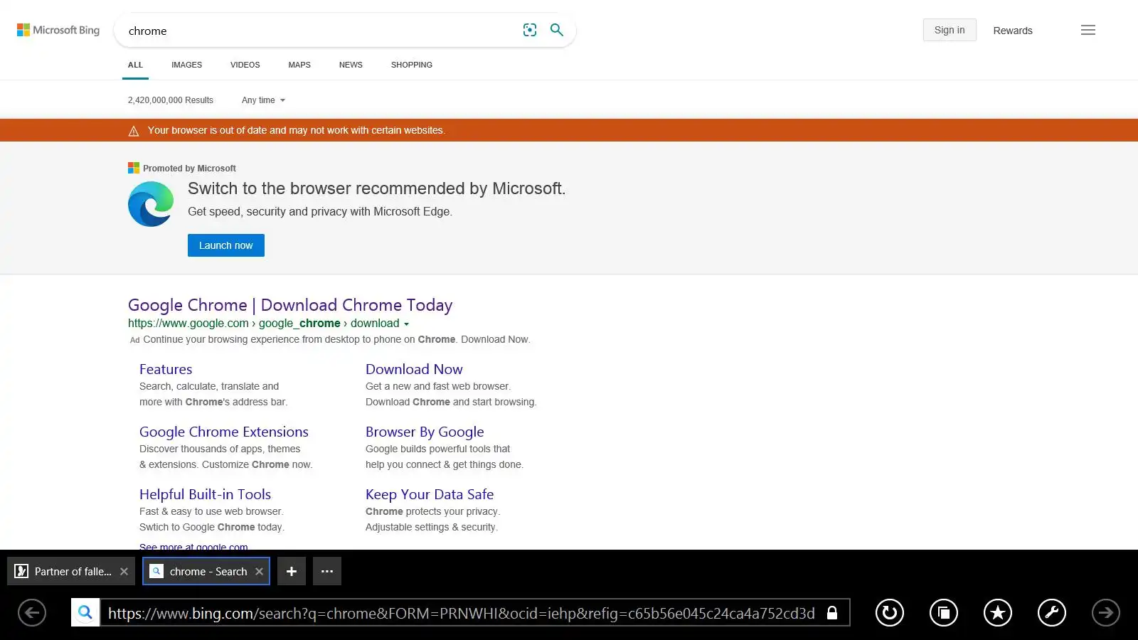Click the '2,420,000,000 Results' count text

point(171,100)
